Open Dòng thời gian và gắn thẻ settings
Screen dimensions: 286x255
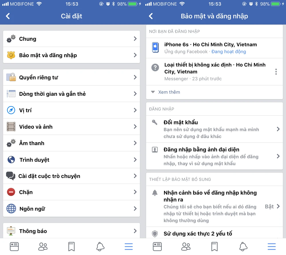71,94
